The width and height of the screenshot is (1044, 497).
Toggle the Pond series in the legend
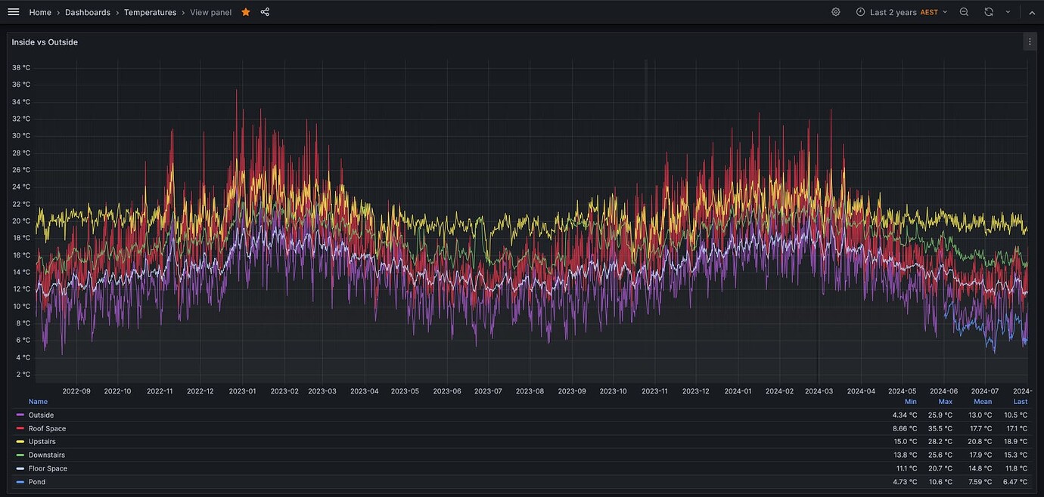pos(36,481)
